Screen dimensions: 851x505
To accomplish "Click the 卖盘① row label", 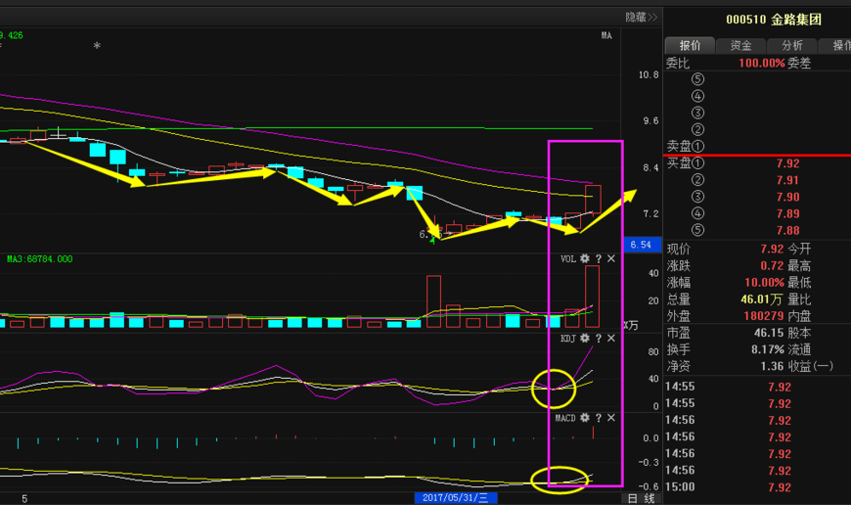I will [685, 146].
